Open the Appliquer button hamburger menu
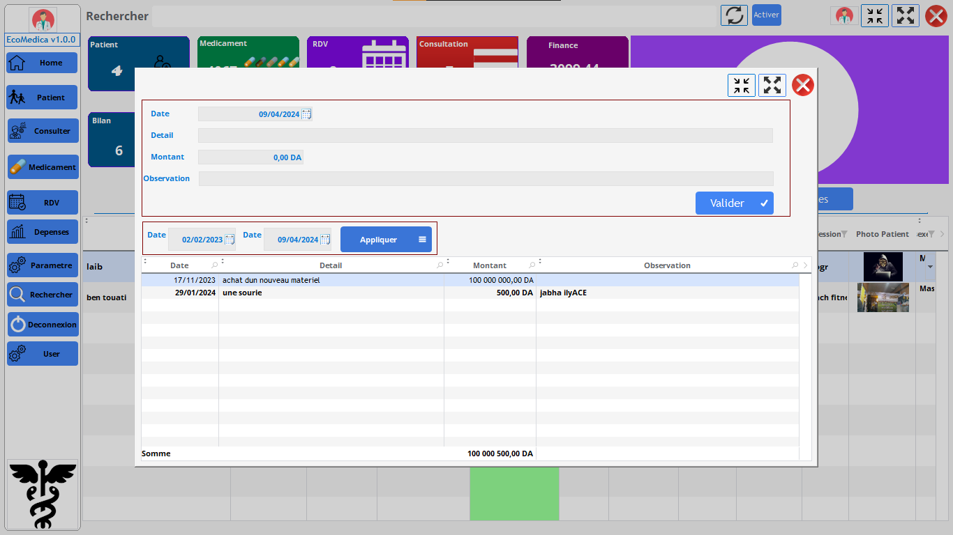This screenshot has width=953, height=535. 422,240
